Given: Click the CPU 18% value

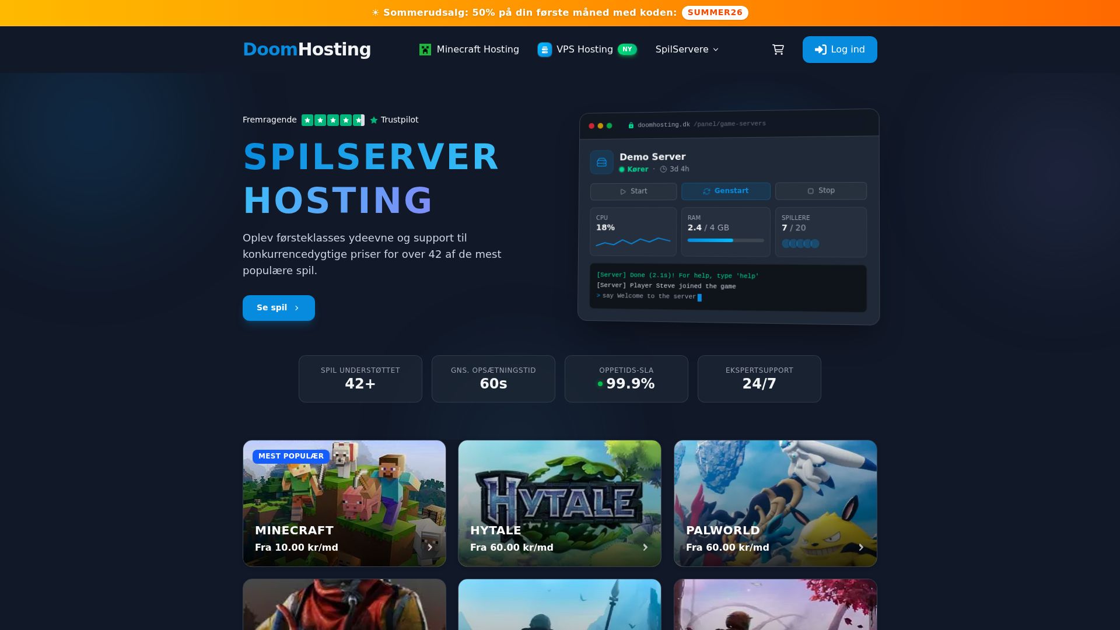Looking at the screenshot, I should click(605, 228).
